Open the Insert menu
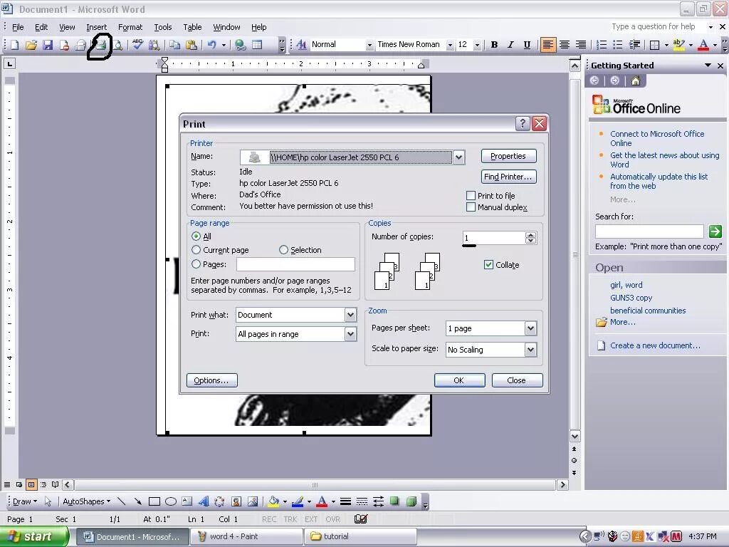729x547 pixels. tap(96, 27)
